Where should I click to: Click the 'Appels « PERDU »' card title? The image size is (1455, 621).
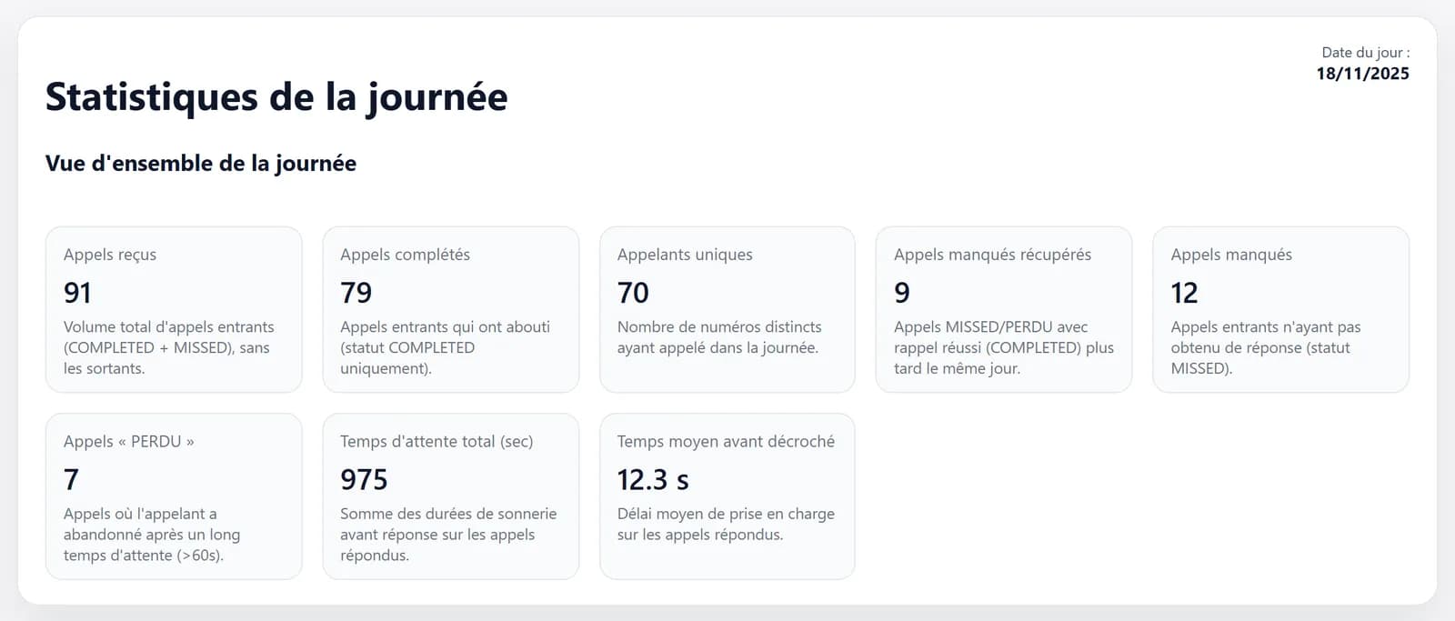129,441
